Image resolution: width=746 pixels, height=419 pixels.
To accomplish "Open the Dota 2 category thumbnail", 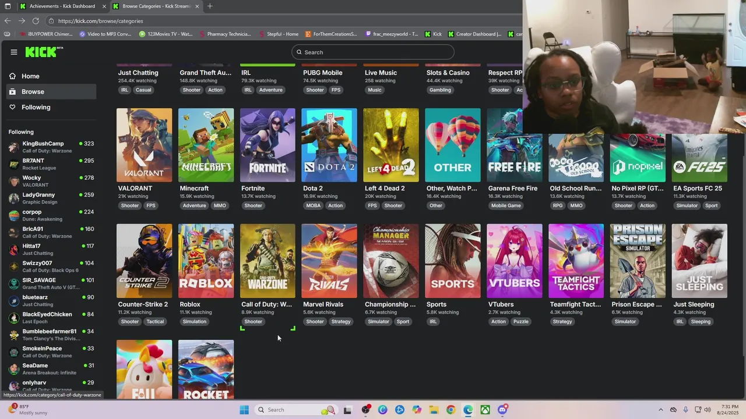I will (x=329, y=145).
